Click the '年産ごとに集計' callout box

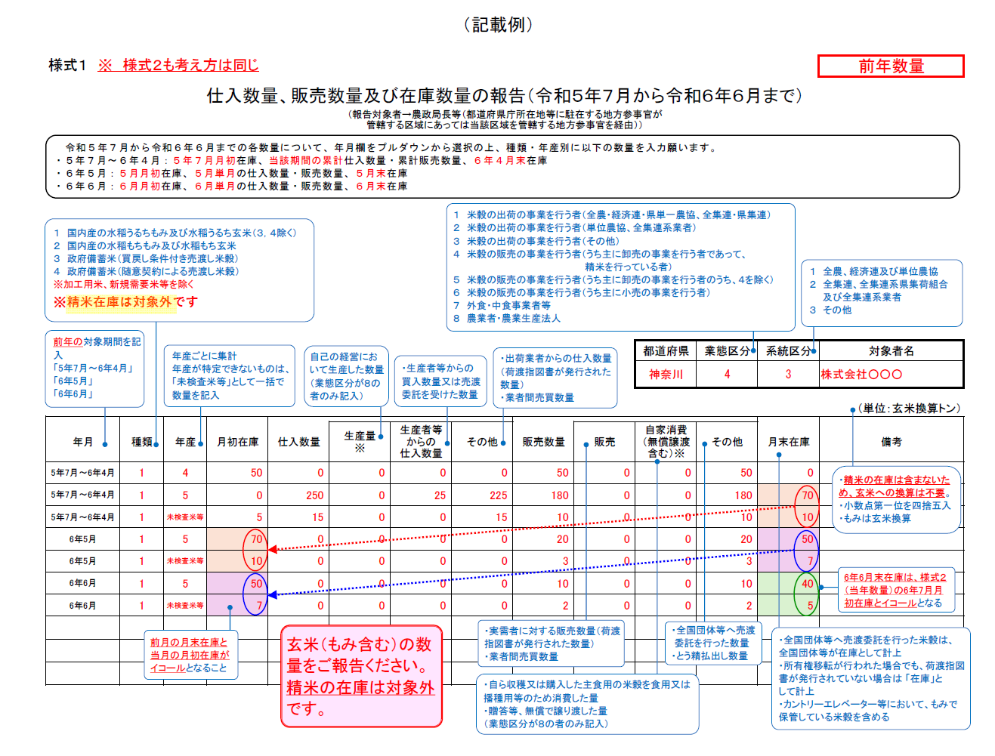(x=230, y=375)
